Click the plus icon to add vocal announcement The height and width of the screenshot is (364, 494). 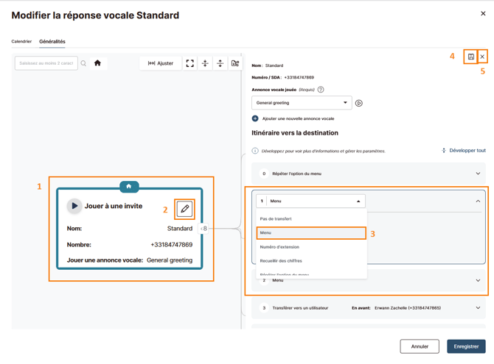(255, 118)
